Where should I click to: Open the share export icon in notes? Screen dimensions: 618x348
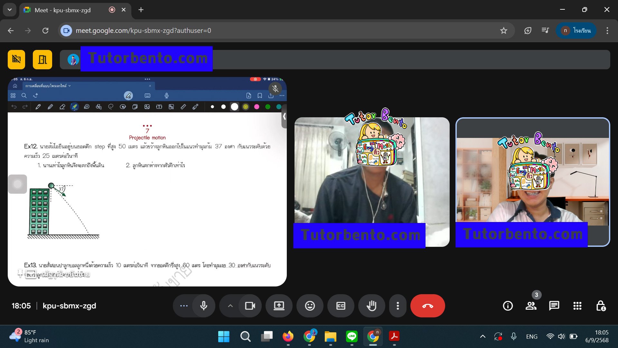(271, 96)
